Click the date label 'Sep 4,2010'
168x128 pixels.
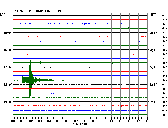[x=22, y=11]
